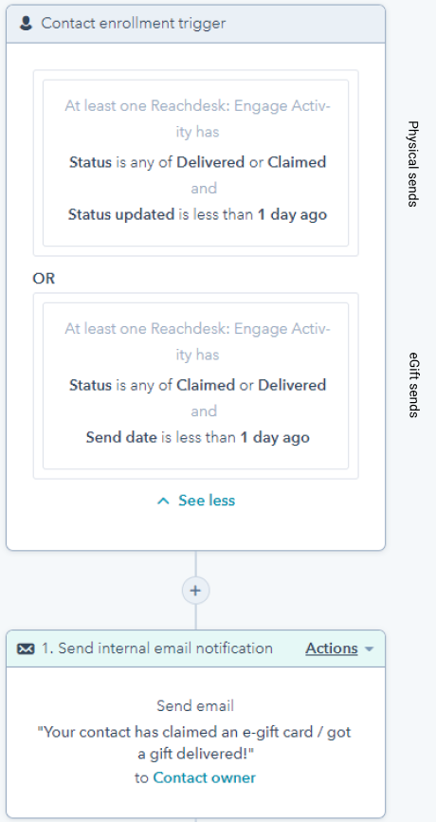Open the Actions dropdown menu
Screen dimensions: 436x822
(x=339, y=648)
